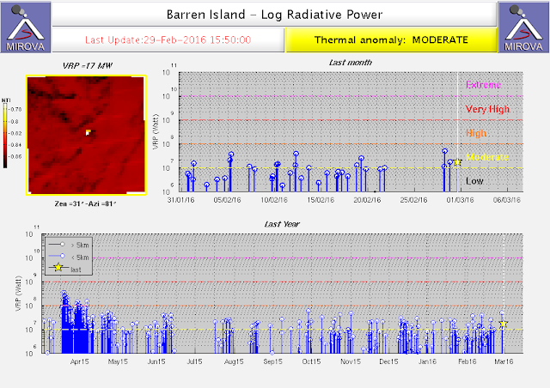
Task: Select the 'Thermal anomaly: MODERATE' yellow banner
Action: [x=392, y=40]
